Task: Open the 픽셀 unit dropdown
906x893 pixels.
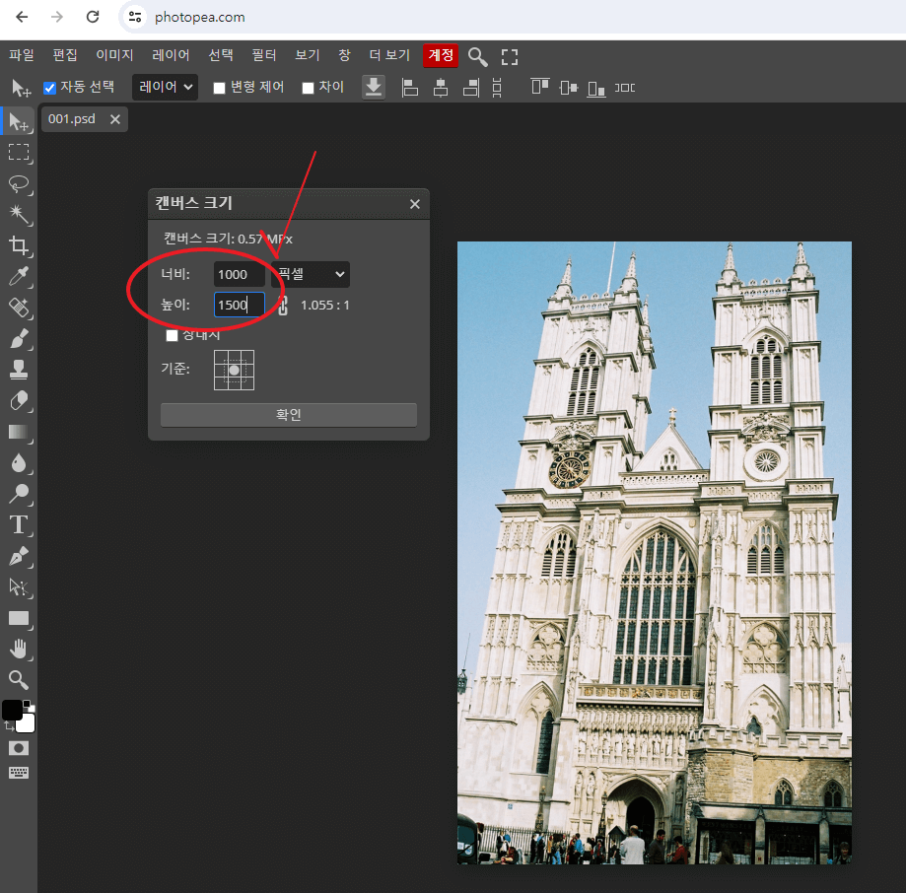Action: click(x=311, y=274)
